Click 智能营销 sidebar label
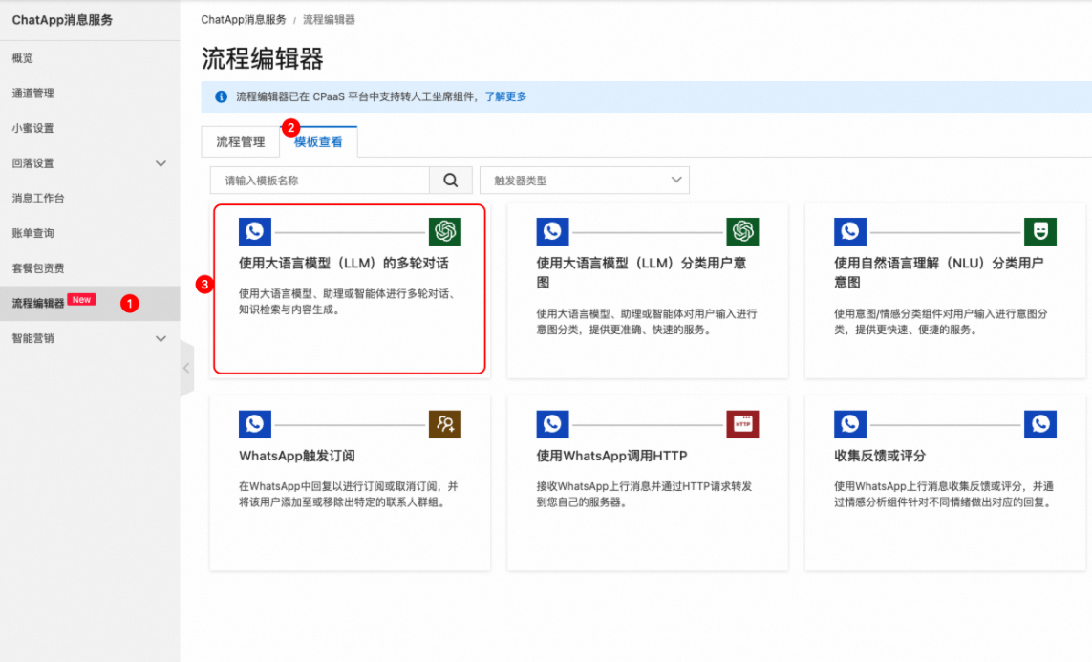Screen dimensions: 1092x662 [32, 338]
